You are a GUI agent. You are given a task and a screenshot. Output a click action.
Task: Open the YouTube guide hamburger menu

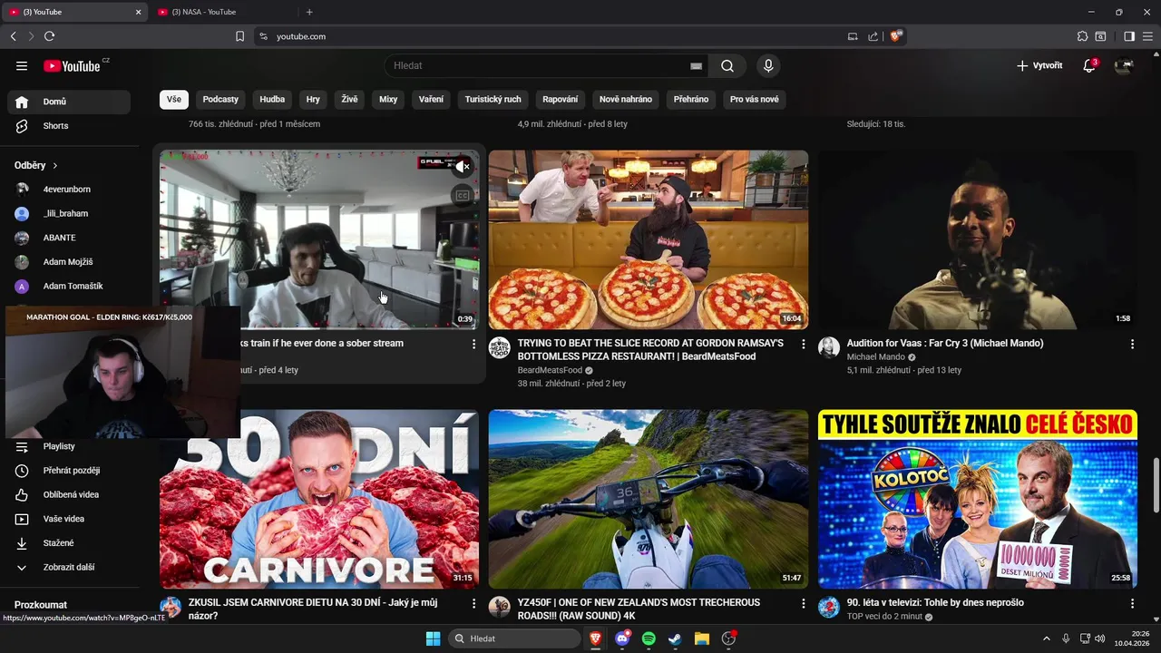point(22,65)
